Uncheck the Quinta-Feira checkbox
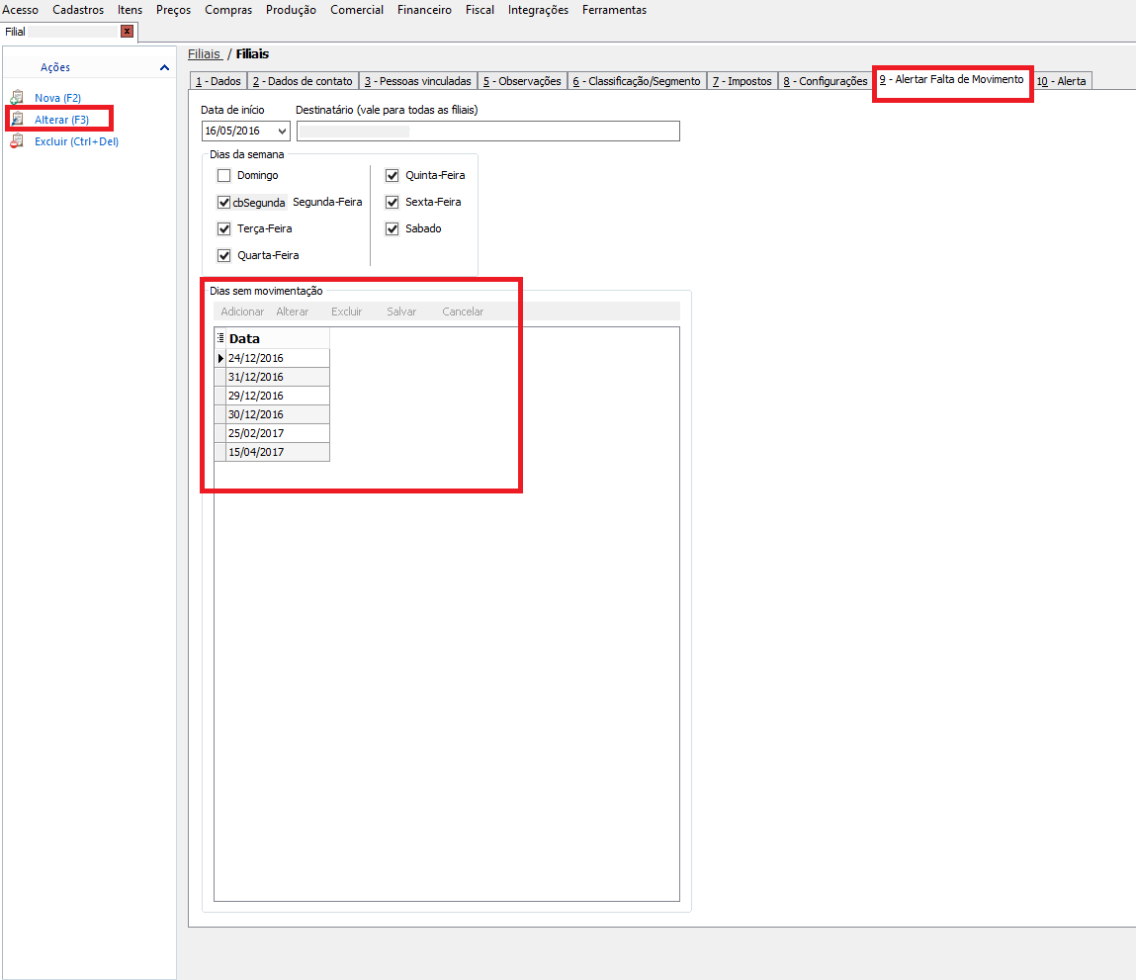 point(392,175)
